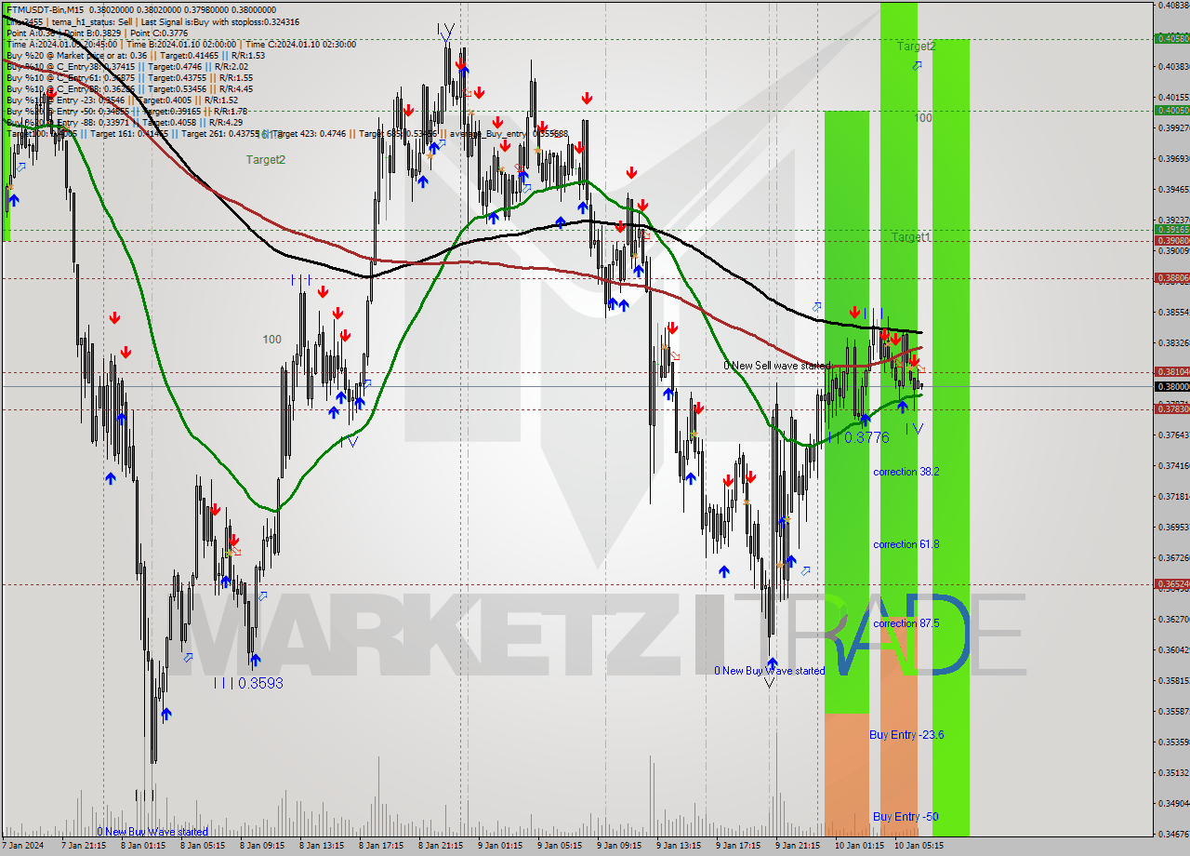Click the 0.37181 value on the price axis
The image size is (1190, 856).
[1174, 496]
